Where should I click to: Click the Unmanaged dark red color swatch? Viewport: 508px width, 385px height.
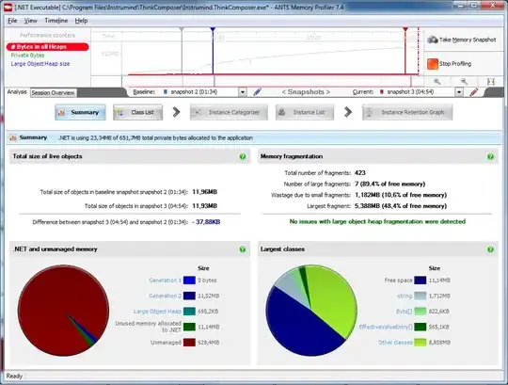(x=189, y=343)
